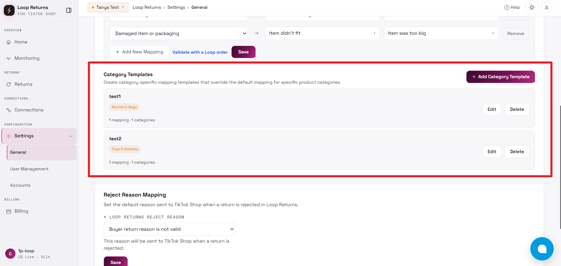Remove the Damaged item mapping row
This screenshot has width=561, height=266.
click(515, 34)
